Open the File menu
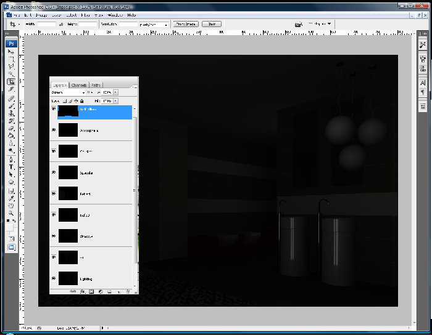The image size is (432, 335). pyautogui.click(x=17, y=15)
